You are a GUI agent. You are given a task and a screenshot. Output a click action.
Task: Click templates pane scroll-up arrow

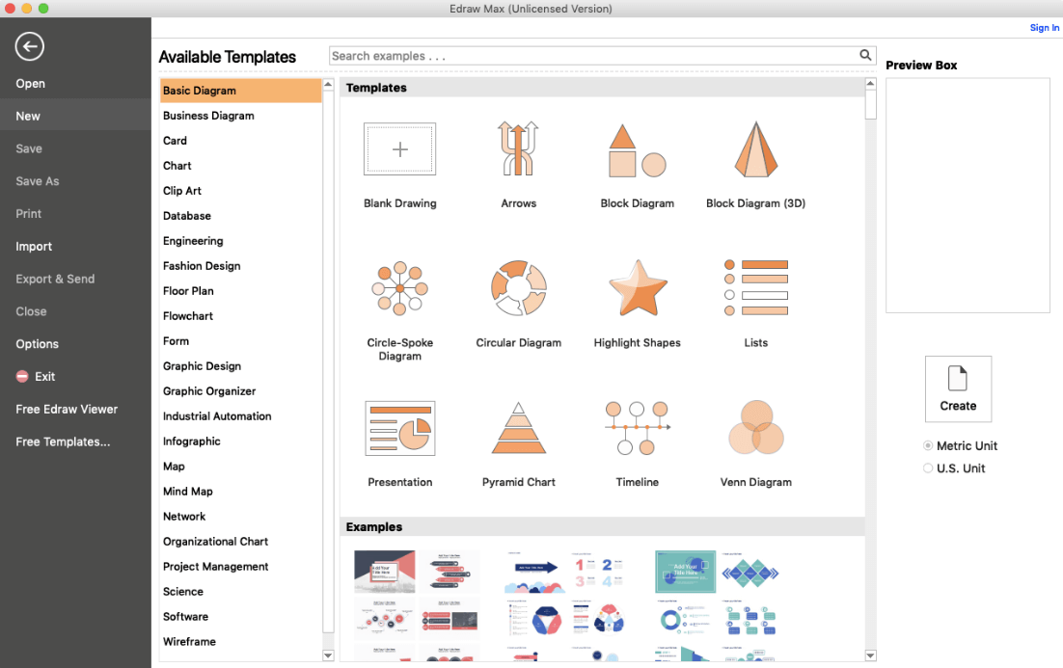pos(870,84)
